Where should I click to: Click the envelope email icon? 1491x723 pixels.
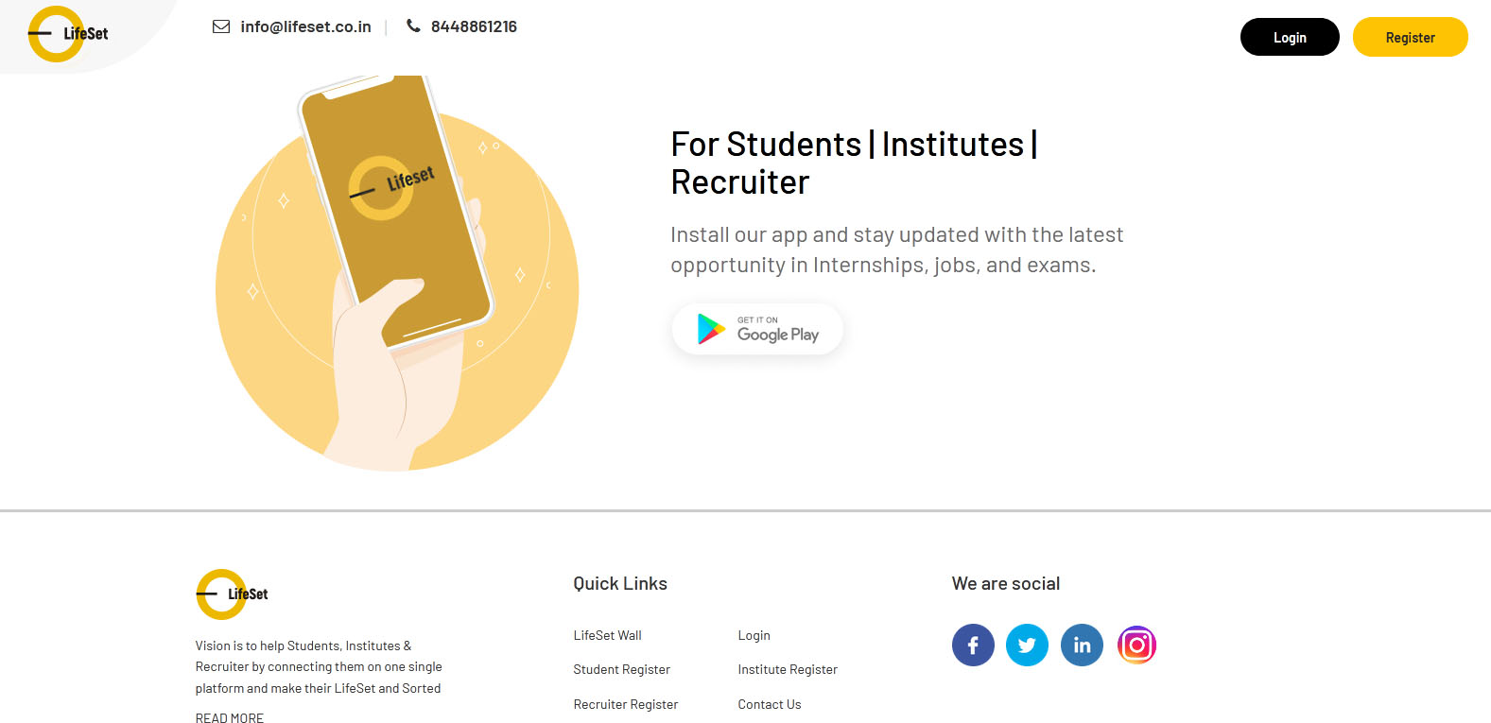pyautogui.click(x=221, y=26)
